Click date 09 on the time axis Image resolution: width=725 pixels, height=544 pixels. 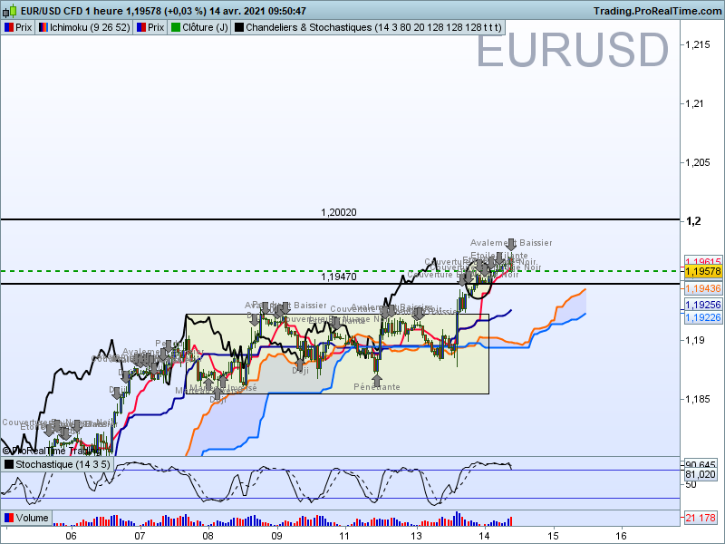[x=276, y=536]
